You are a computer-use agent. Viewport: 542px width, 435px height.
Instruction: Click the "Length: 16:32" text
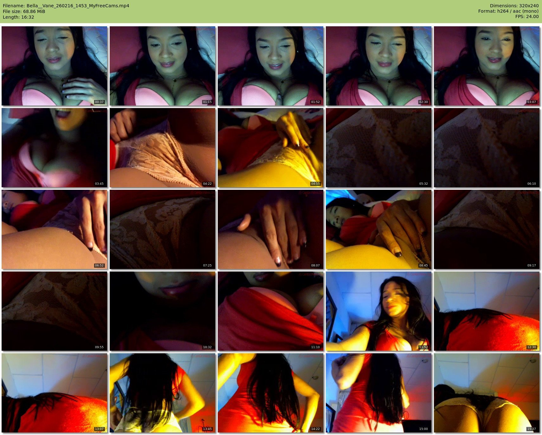[18, 17]
